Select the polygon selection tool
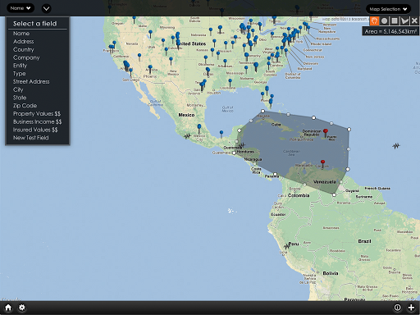Screen dimensions: 420x315 click(404, 21)
